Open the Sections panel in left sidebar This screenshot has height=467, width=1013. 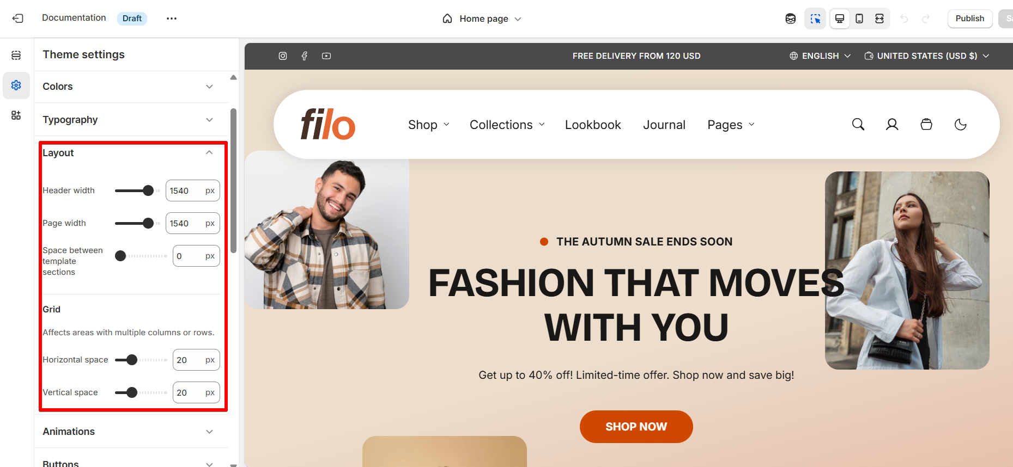tap(16, 55)
